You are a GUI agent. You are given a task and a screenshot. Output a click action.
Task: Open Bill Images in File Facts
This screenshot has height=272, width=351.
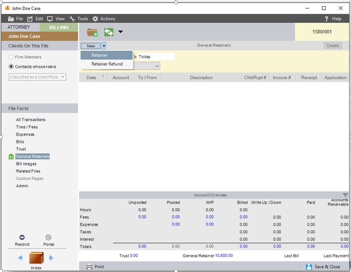pos(26,164)
